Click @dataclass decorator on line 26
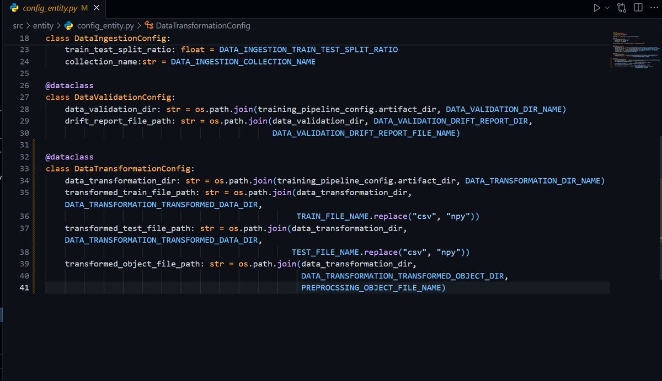 [x=70, y=85]
